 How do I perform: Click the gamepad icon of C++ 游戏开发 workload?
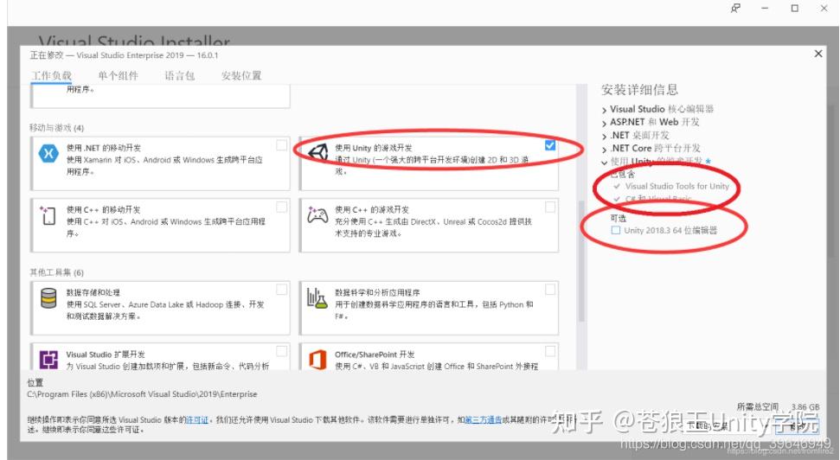pos(317,214)
